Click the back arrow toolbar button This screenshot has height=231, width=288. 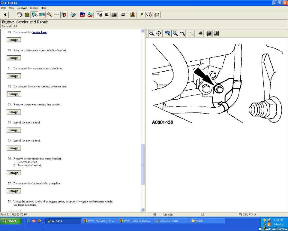pos(5,15)
